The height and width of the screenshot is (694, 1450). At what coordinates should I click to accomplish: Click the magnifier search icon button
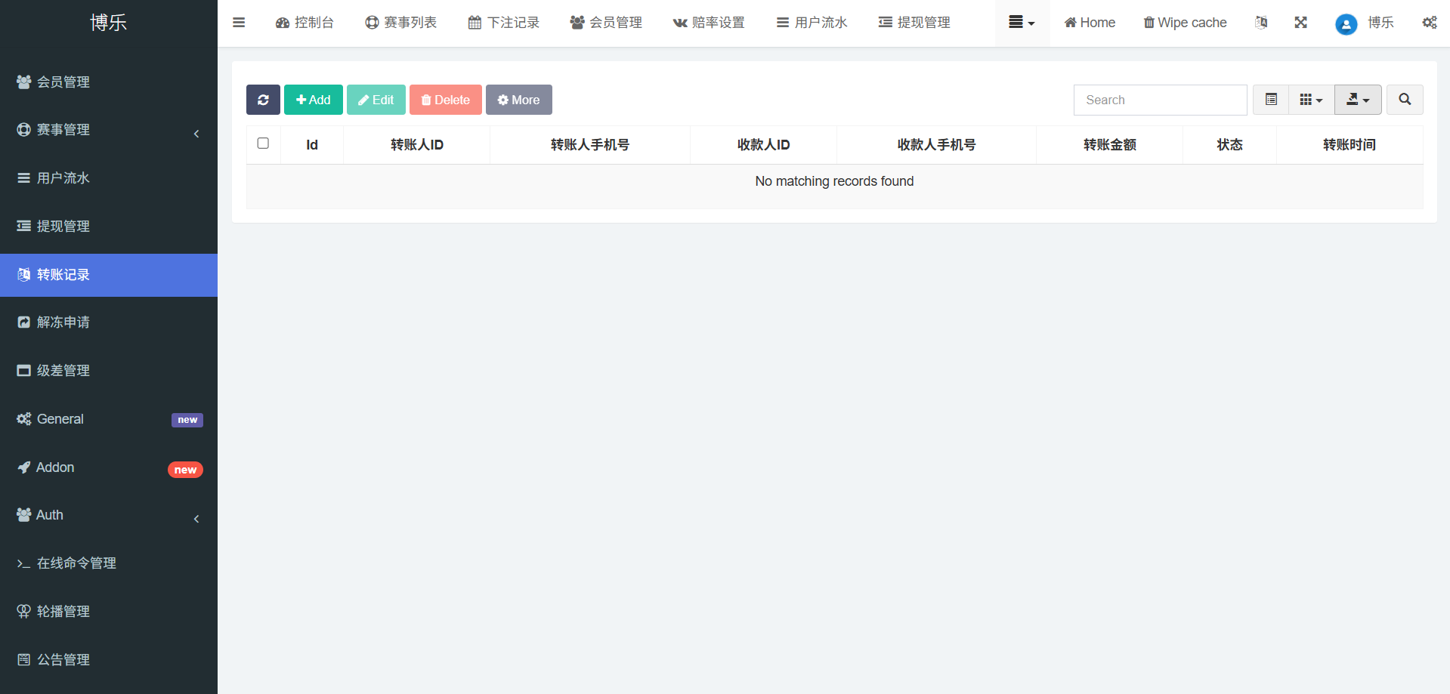point(1404,100)
